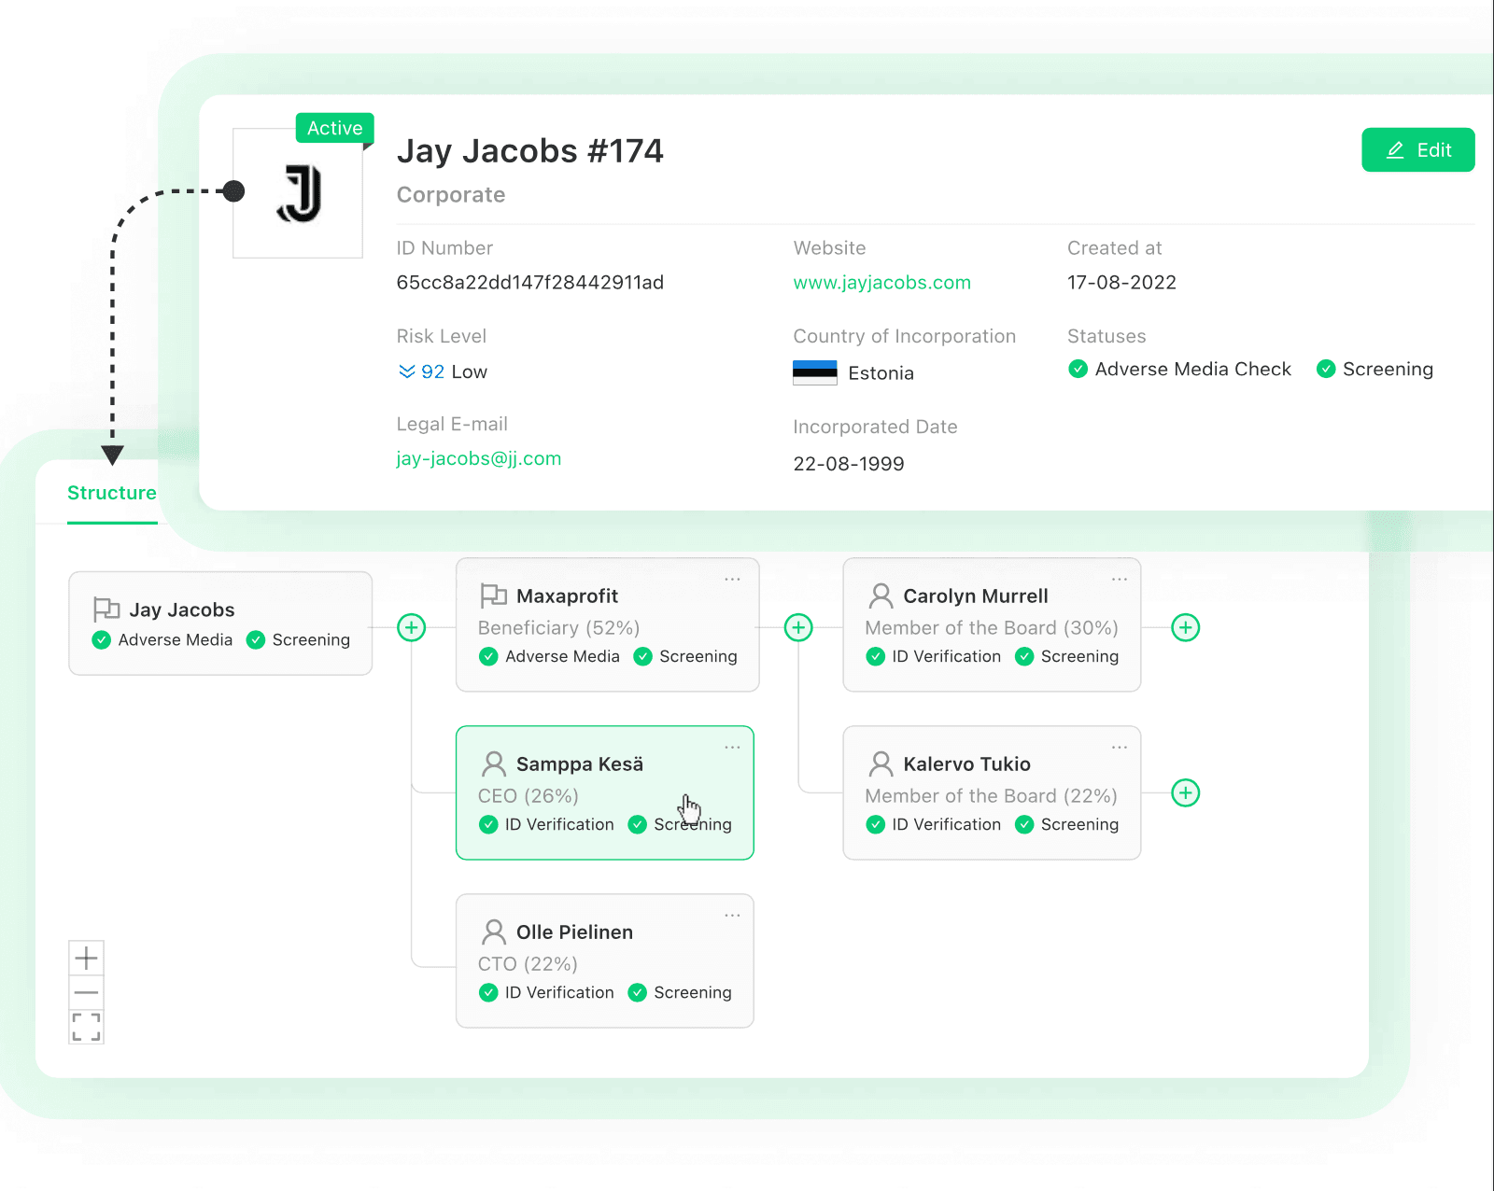The width and height of the screenshot is (1494, 1191).
Task: Click Member of the Board (30%) text
Action: 991,627
